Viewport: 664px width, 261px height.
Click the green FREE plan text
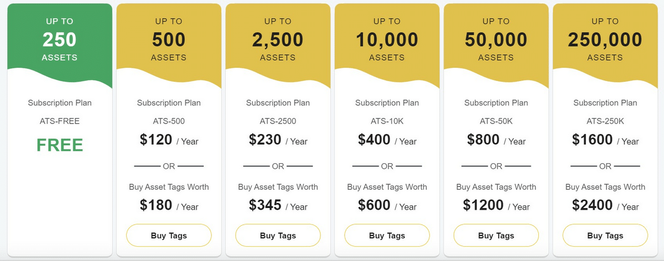point(60,145)
